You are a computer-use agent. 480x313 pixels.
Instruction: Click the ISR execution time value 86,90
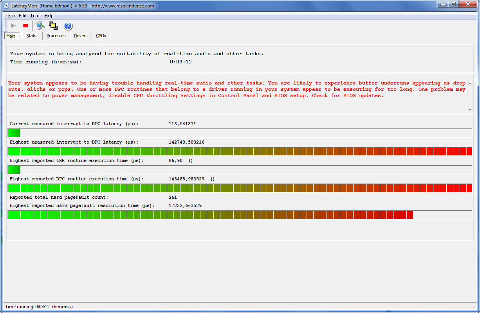[175, 160]
